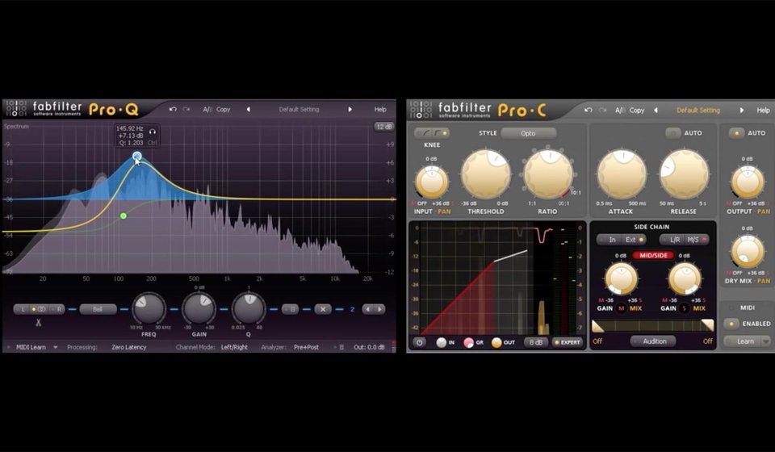
Task: Click the Audition button in side chain
Action: point(655,341)
